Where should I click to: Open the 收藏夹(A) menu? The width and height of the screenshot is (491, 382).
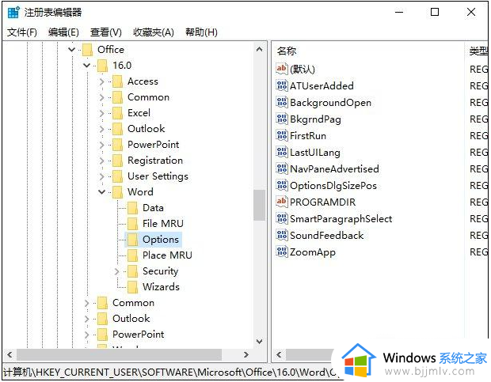point(153,32)
